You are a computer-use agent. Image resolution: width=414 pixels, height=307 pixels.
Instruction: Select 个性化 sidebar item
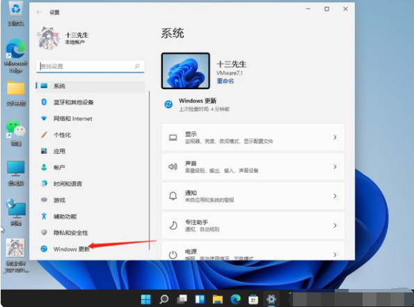[90, 135]
